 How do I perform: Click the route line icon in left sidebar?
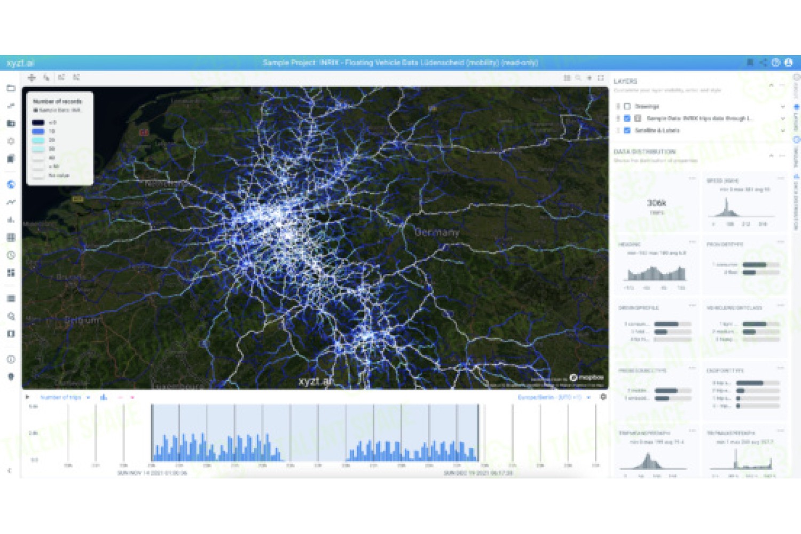[11, 106]
